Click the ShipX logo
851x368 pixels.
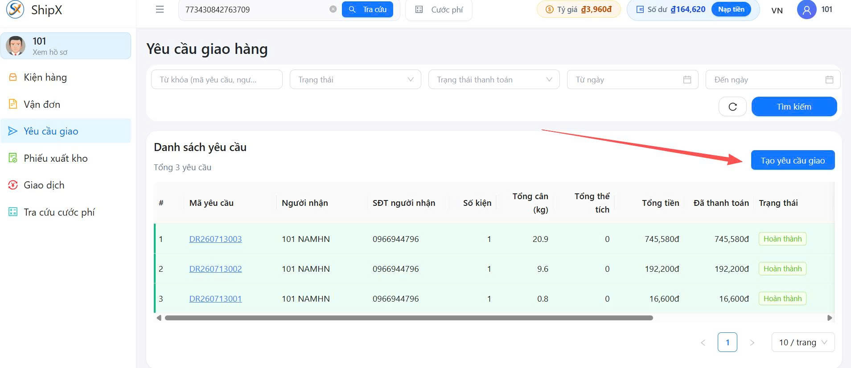point(34,9)
